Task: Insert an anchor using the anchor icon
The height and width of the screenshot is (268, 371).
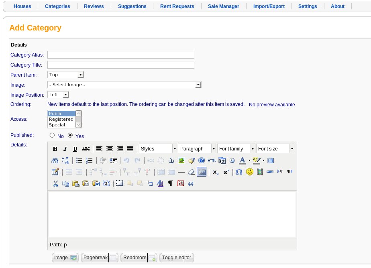Action: [x=171, y=161]
